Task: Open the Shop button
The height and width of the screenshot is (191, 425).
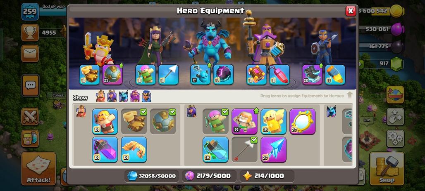Action: 387,169
